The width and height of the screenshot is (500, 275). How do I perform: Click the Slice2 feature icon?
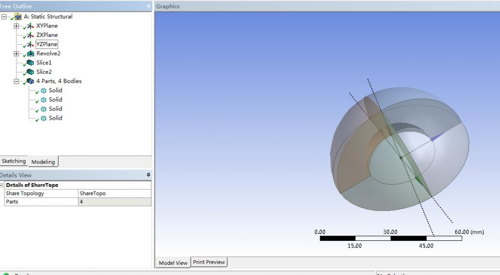[x=30, y=72]
